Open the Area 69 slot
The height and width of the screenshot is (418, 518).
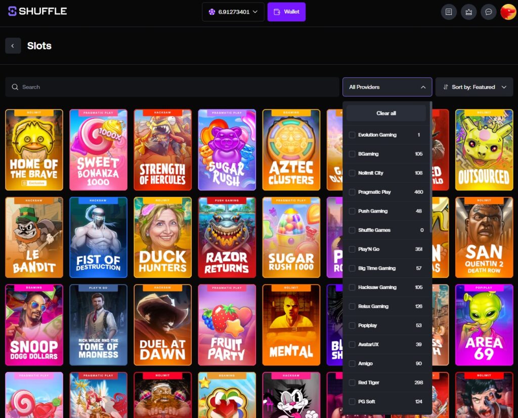pos(484,325)
